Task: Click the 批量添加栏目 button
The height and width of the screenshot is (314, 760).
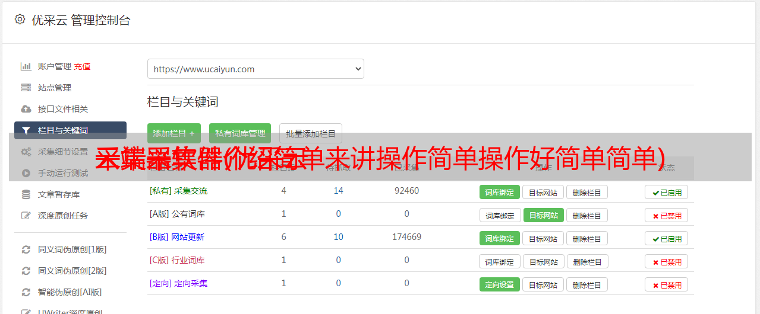Action: pos(311,133)
